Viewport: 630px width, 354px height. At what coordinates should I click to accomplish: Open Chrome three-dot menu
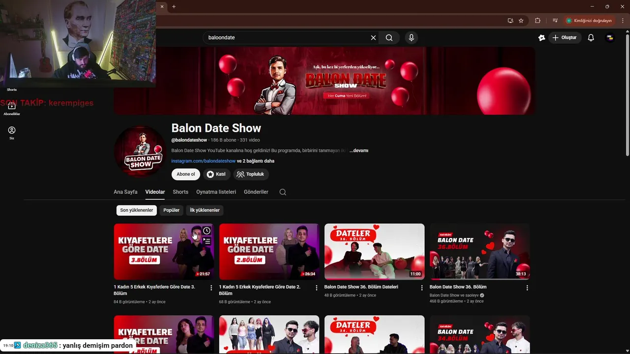[x=623, y=21]
